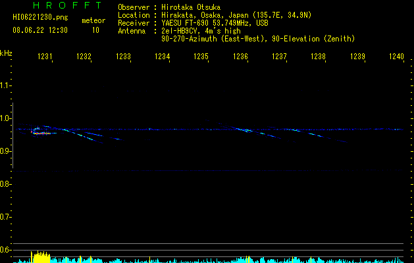Click the Location Hirakata, Osaka line
The width and height of the screenshot is (414, 263).
click(215, 15)
